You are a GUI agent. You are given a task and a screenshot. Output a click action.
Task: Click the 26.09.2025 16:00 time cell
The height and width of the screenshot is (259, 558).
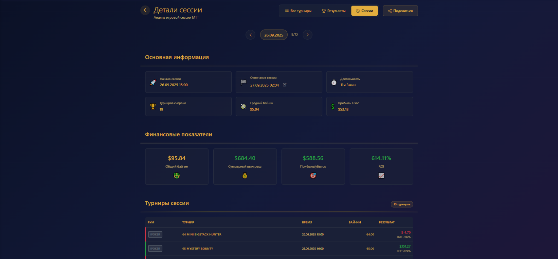tap(313, 249)
